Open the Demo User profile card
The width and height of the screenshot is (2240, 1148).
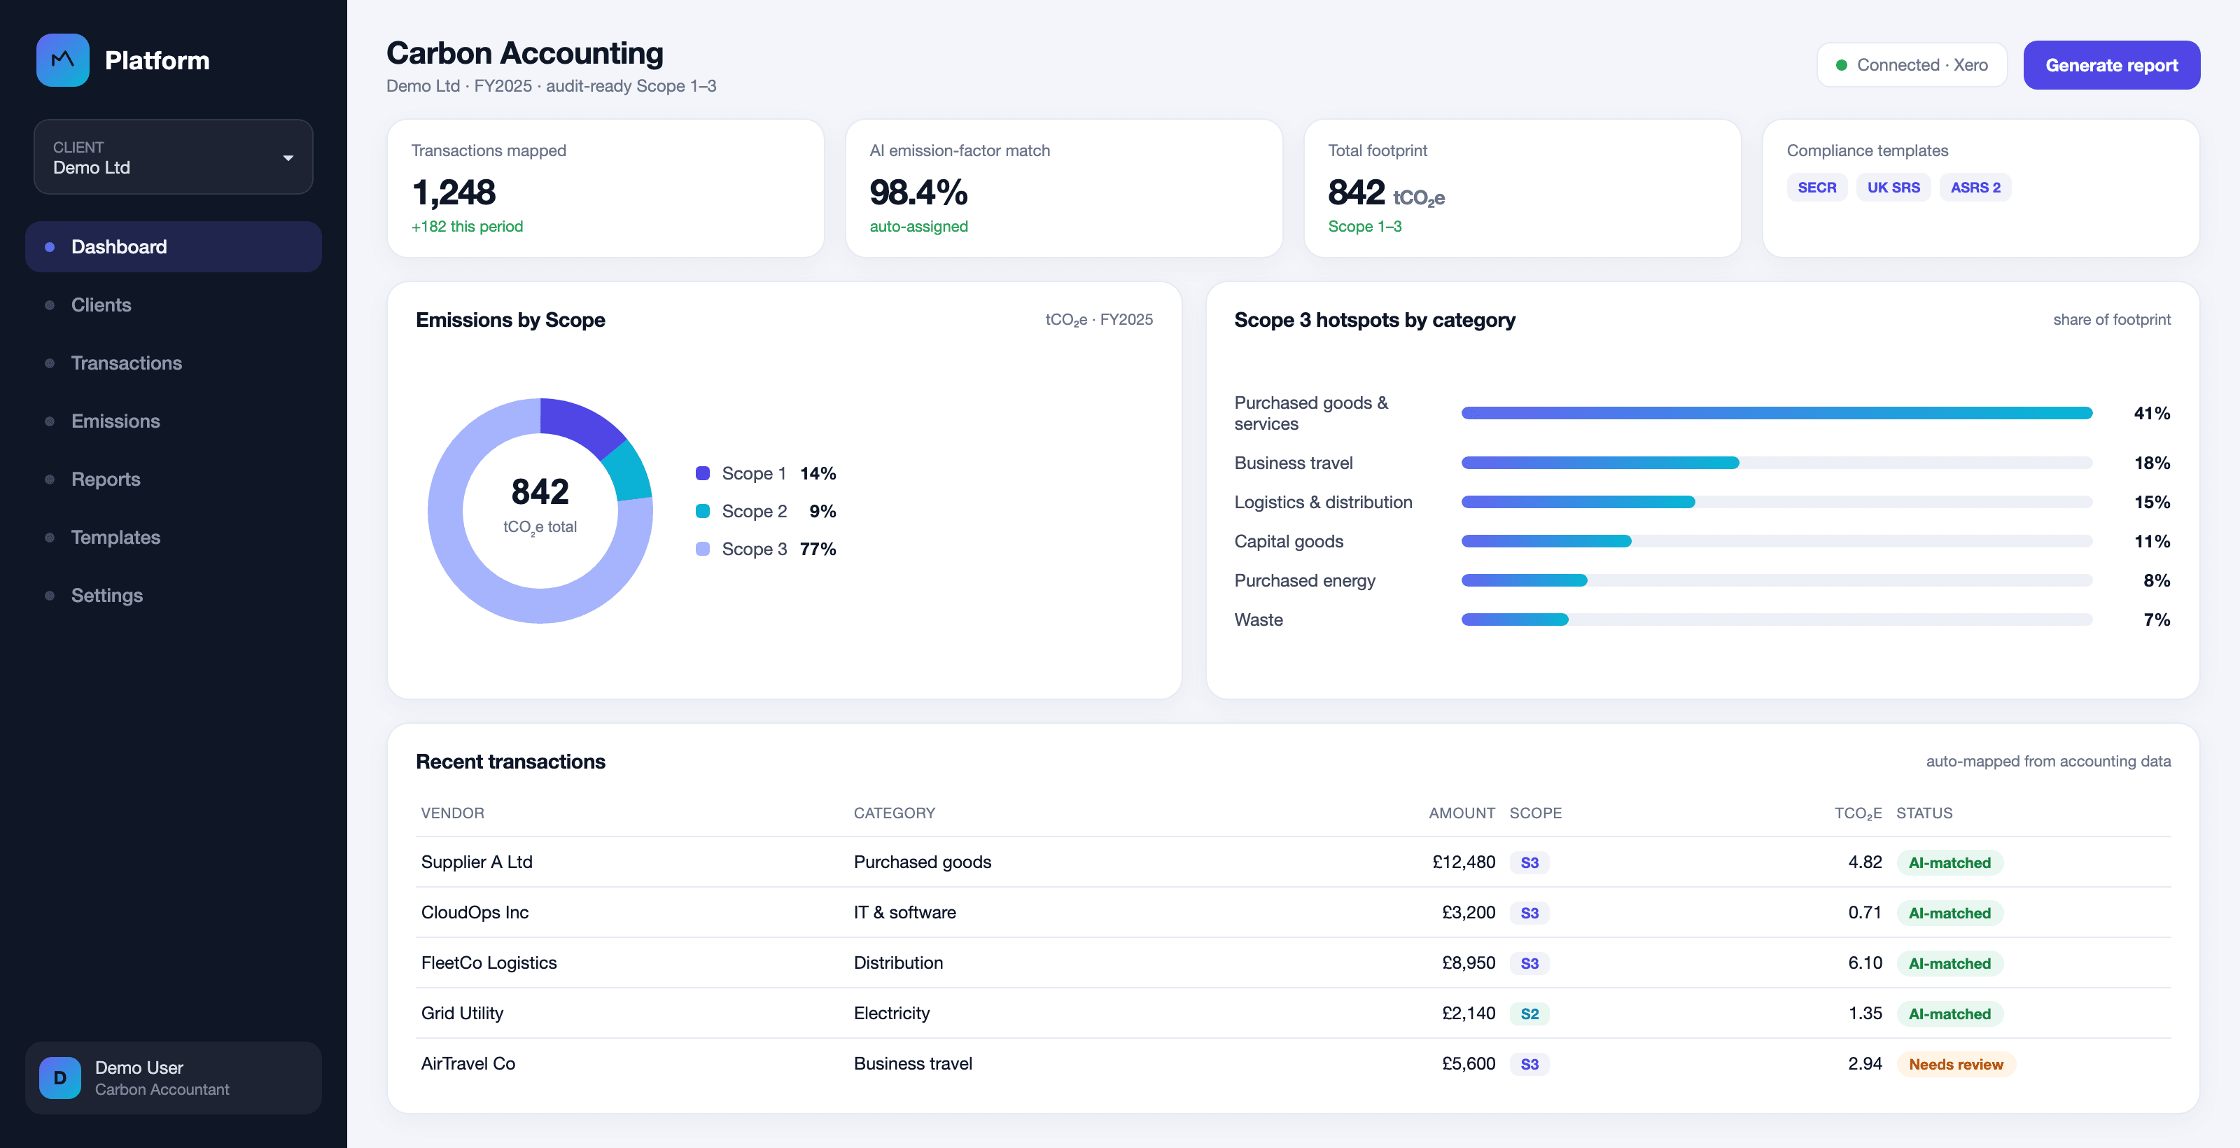pyautogui.click(x=173, y=1077)
